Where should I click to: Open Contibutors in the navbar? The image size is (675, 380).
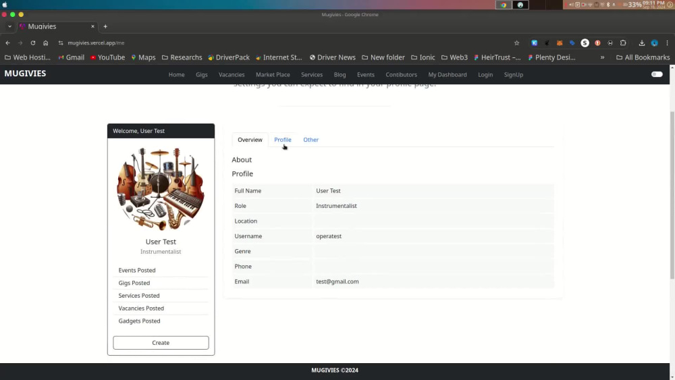[x=401, y=75]
